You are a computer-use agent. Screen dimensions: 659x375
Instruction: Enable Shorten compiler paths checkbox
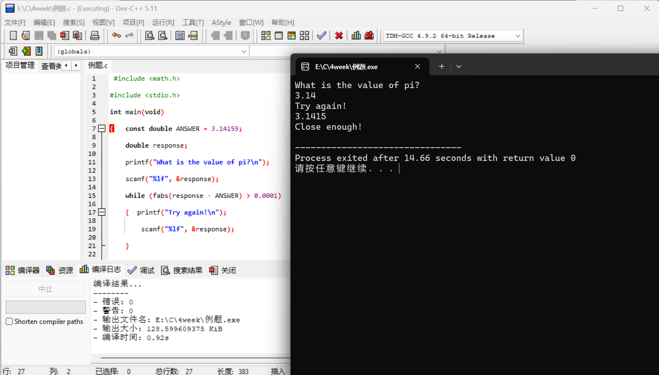(9, 321)
